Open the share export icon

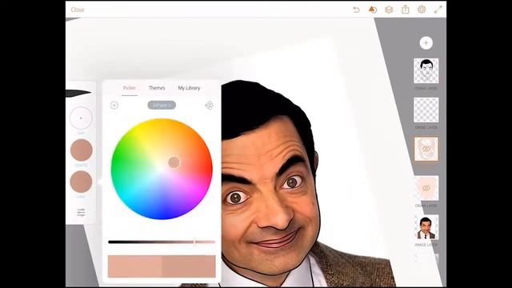coord(406,10)
